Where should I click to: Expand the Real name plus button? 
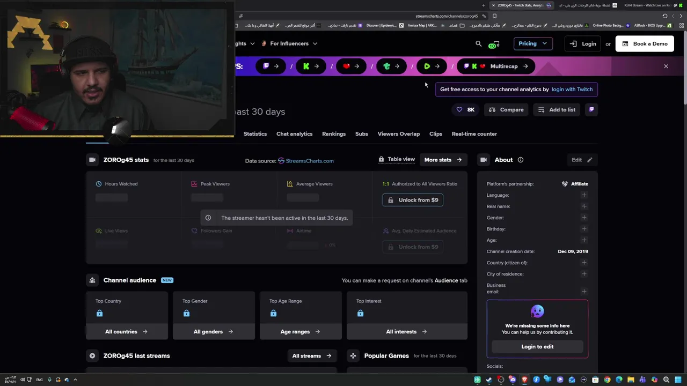pyautogui.click(x=584, y=206)
